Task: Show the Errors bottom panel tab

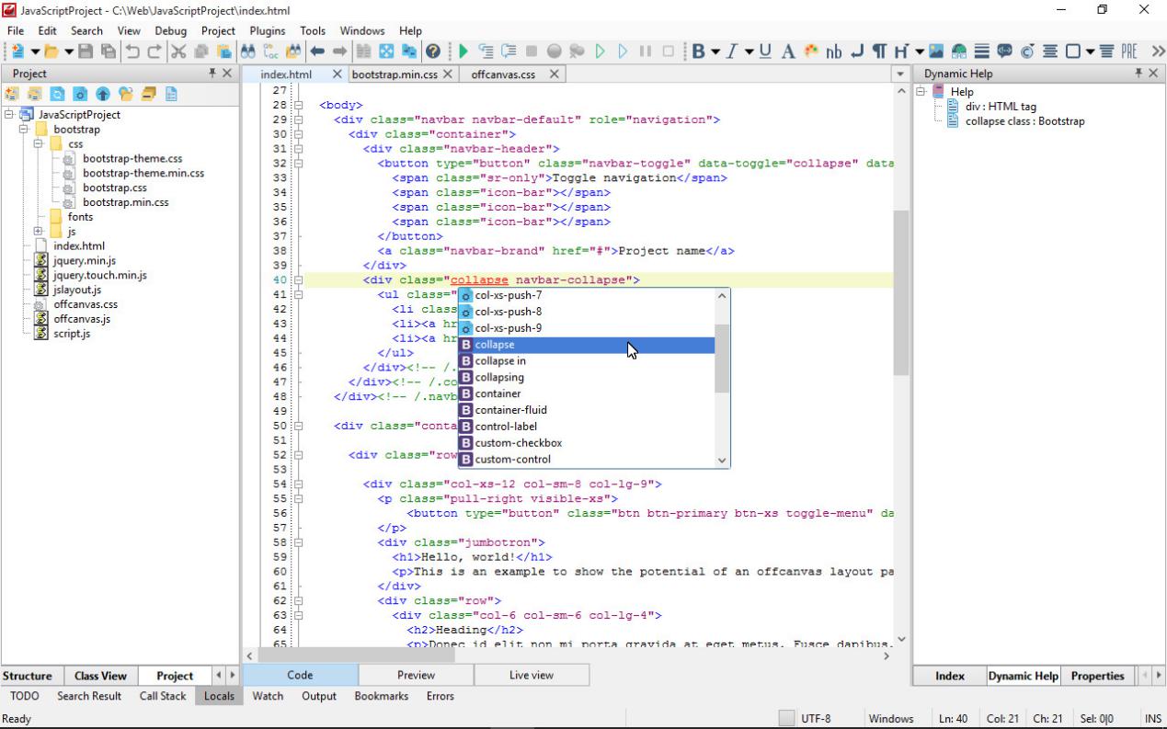Action: [x=440, y=696]
